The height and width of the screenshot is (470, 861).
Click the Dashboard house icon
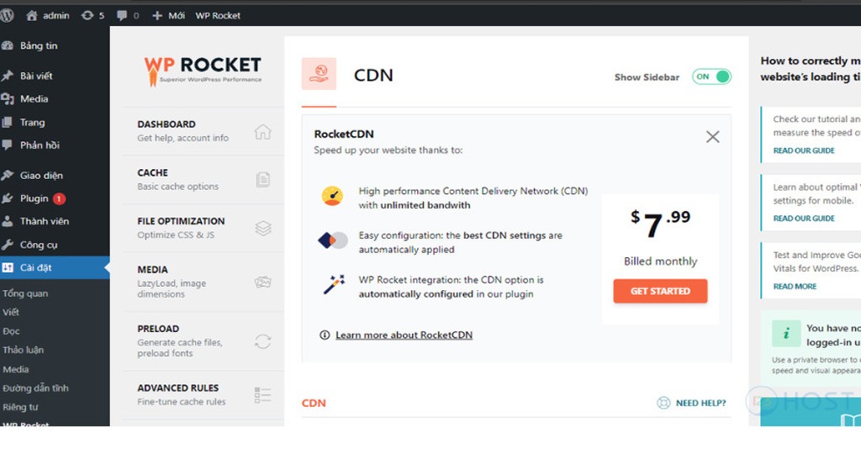click(262, 132)
